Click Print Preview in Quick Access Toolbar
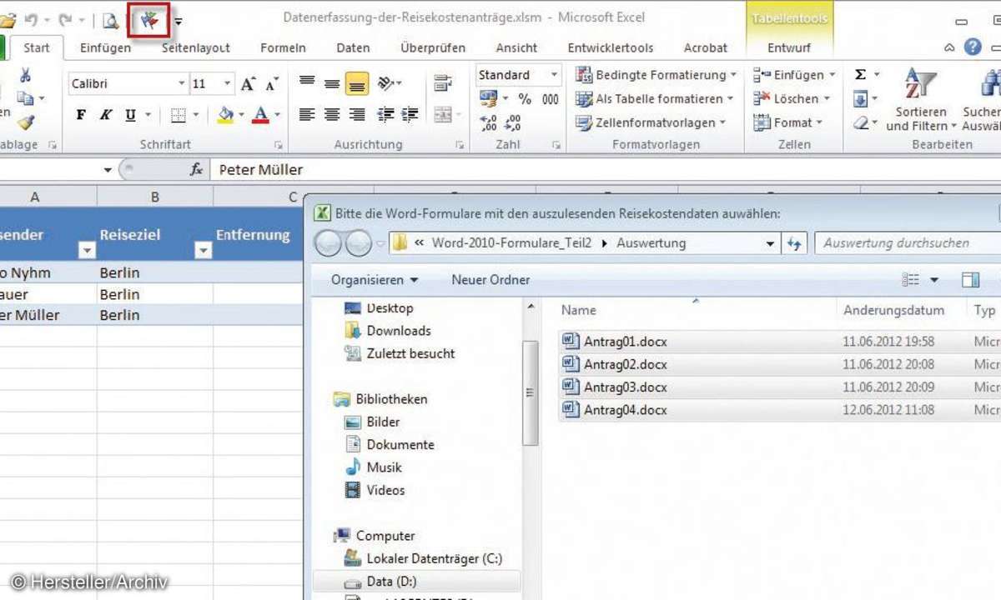 (x=109, y=20)
